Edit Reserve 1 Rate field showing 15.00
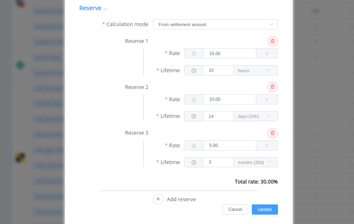Screen dimensions: 354x224 coord(230,53)
